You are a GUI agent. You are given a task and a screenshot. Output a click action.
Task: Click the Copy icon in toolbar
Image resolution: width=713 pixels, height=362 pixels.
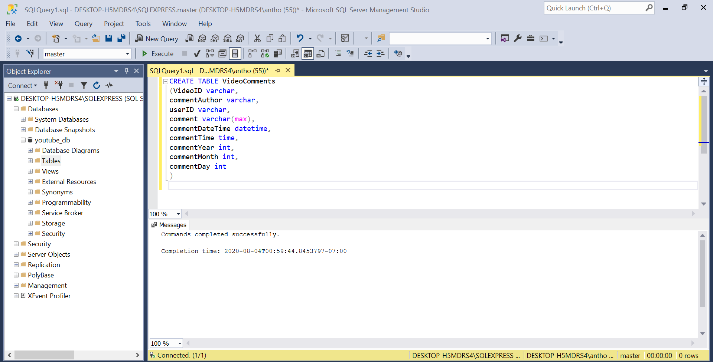pyautogui.click(x=270, y=39)
